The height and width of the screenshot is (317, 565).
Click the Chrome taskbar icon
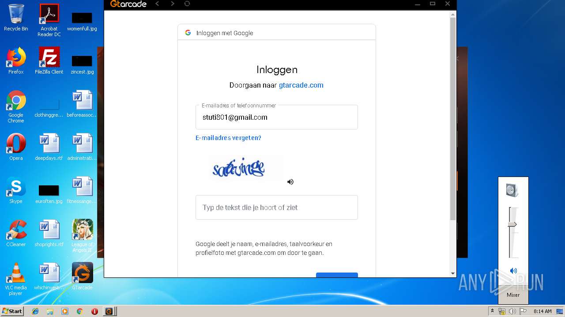tap(79, 311)
